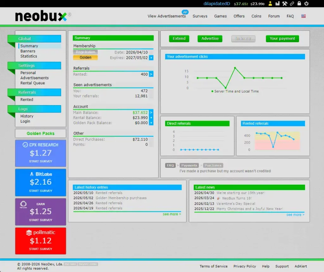Click username dilapidatedD in top bar
This screenshot has width=324, height=272.
(216, 3)
